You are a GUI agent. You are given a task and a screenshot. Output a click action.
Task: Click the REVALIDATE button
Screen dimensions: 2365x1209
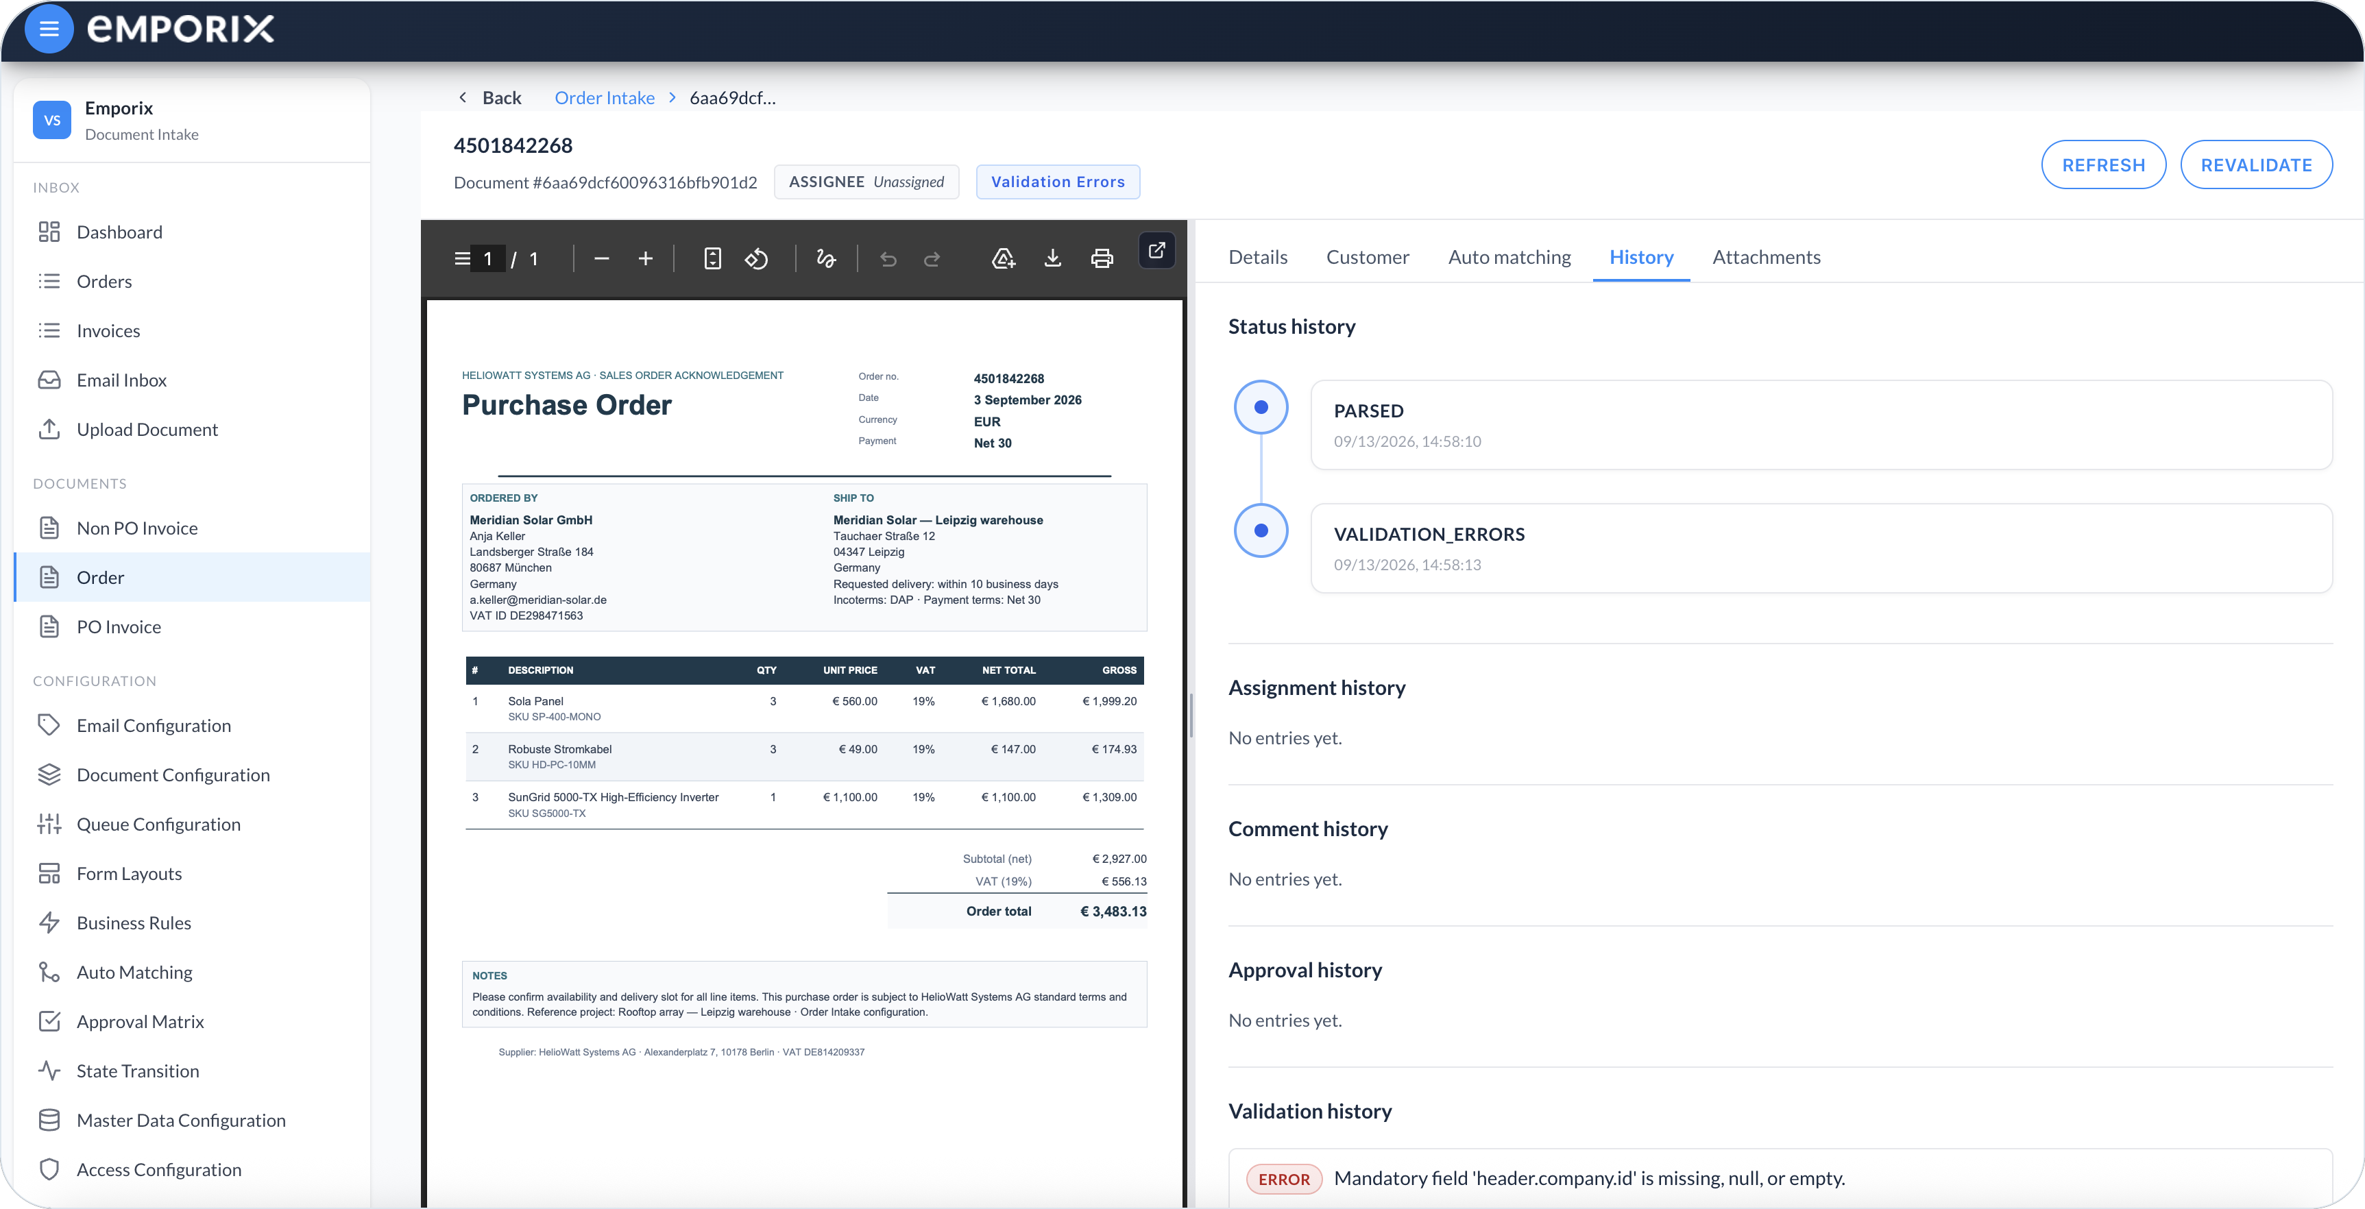pyautogui.click(x=2256, y=165)
